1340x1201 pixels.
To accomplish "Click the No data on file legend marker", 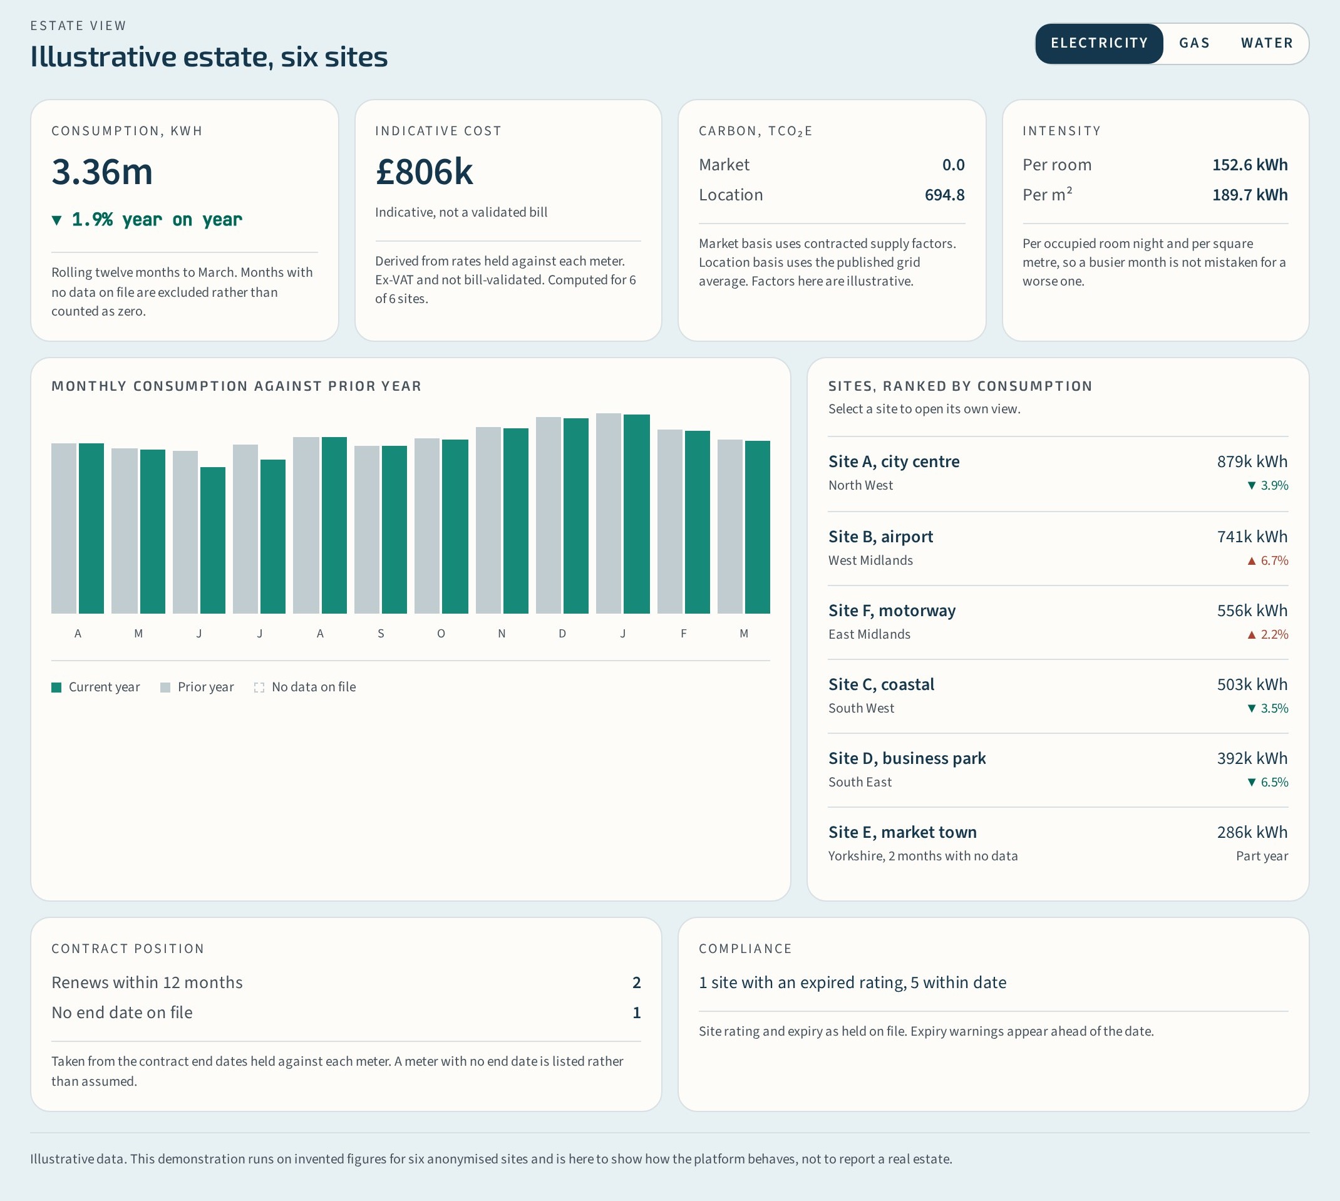I will tap(259, 688).
